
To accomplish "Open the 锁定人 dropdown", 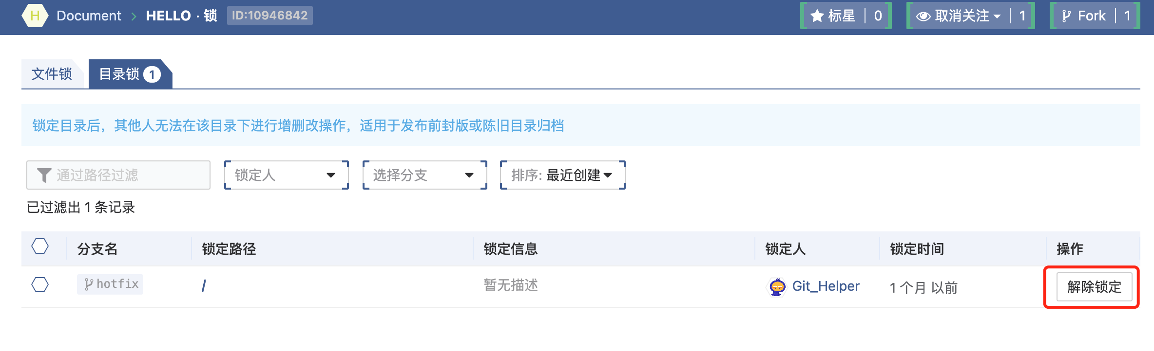I will [286, 175].
